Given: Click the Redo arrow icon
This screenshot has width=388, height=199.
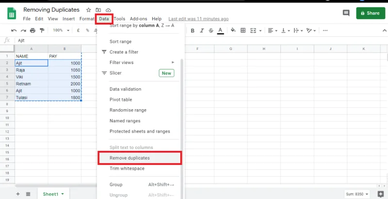Looking at the screenshot, I should tap(23, 31).
